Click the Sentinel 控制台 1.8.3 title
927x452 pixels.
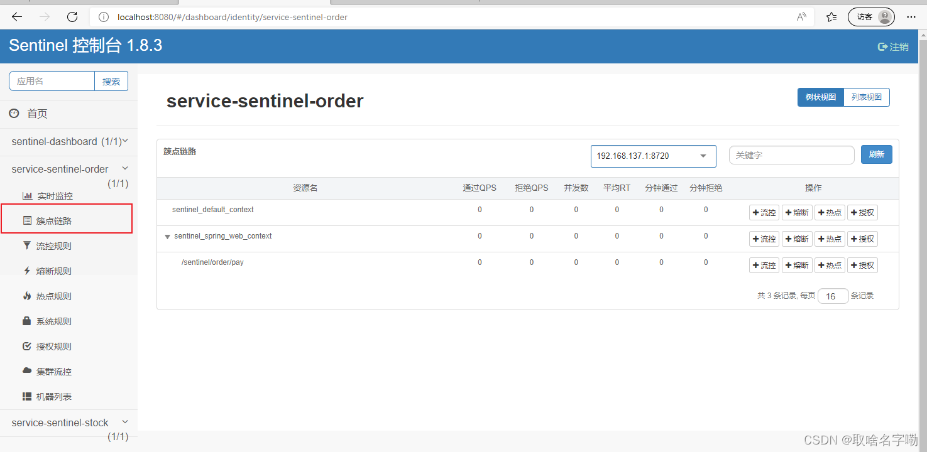(85, 45)
